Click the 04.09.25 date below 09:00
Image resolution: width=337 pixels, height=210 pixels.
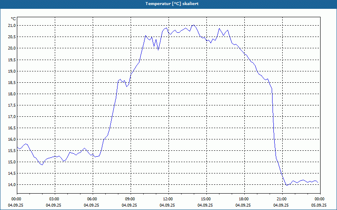[129, 205]
